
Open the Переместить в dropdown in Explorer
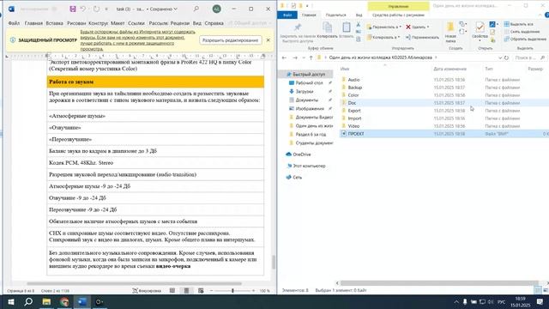383,27
